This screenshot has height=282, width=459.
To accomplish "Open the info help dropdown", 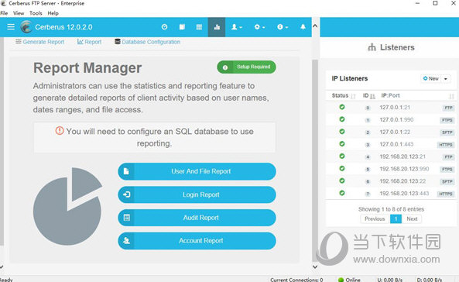I will (x=283, y=27).
